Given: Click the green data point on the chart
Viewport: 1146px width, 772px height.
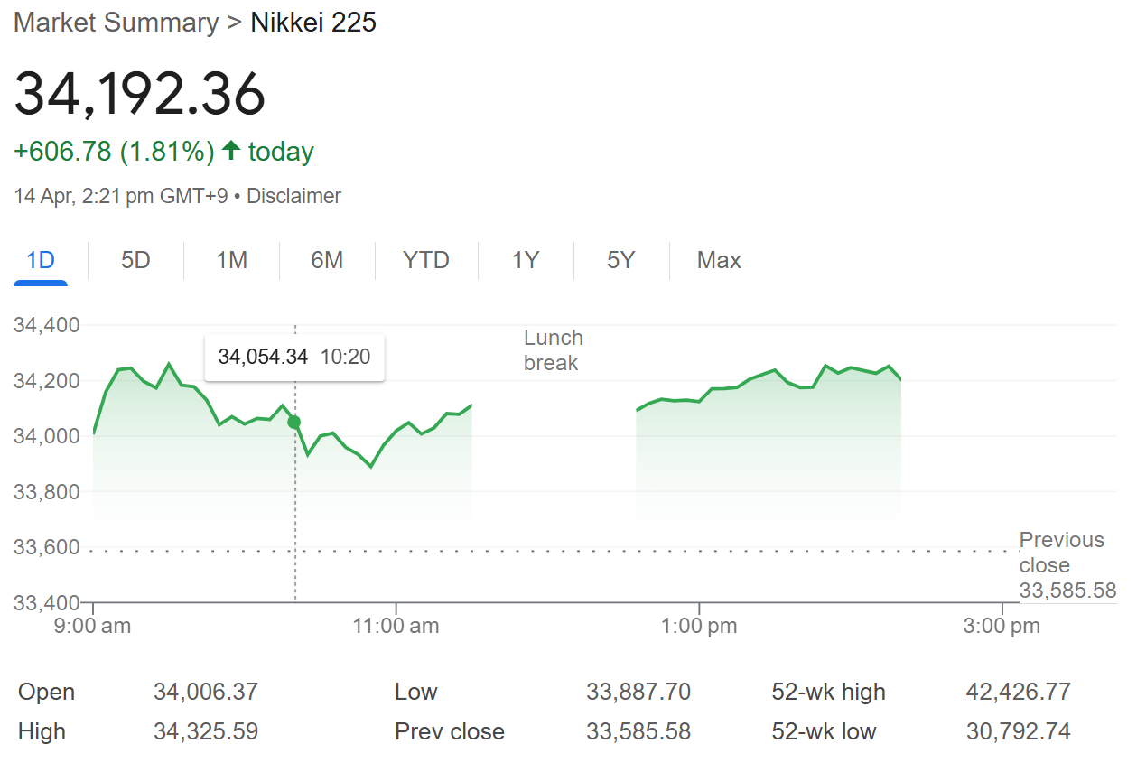Looking at the screenshot, I should pyautogui.click(x=293, y=422).
